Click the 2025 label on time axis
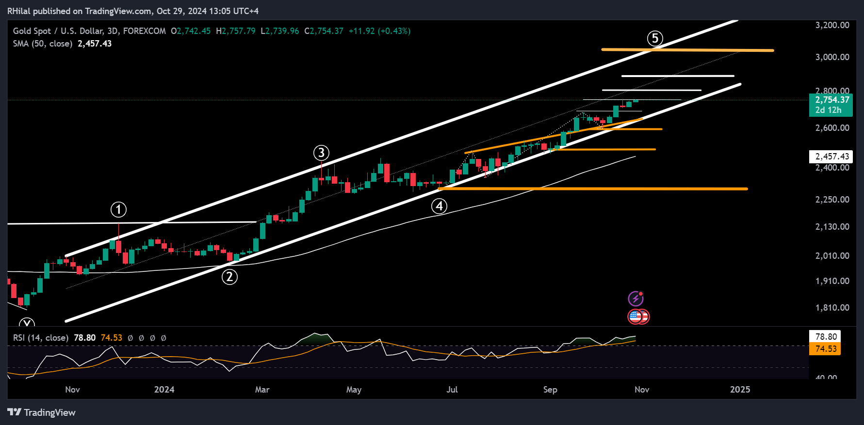This screenshot has height=425, width=864. coord(740,390)
